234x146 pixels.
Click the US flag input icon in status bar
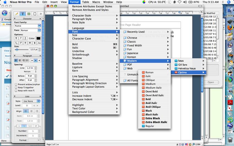click(x=187, y=144)
